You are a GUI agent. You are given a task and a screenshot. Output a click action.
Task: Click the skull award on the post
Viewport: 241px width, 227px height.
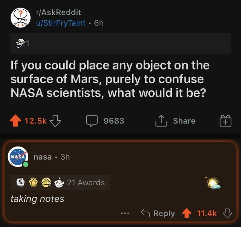20,43
